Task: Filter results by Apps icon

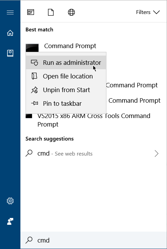Action: coord(31,12)
